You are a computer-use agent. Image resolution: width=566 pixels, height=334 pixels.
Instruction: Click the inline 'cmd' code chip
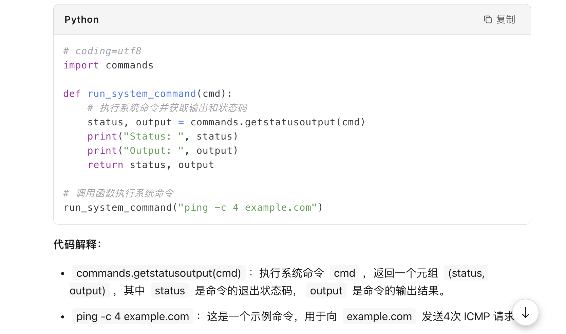pos(344,273)
